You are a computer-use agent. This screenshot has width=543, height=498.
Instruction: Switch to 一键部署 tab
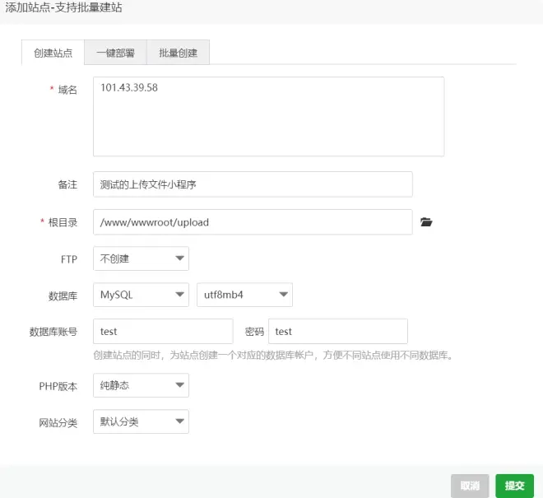coord(116,53)
